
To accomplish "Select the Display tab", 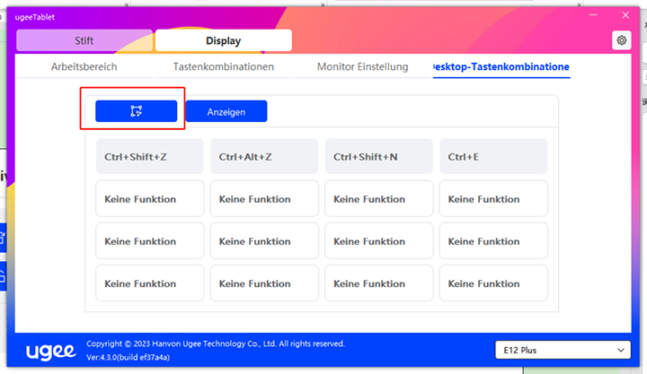I will coord(223,40).
